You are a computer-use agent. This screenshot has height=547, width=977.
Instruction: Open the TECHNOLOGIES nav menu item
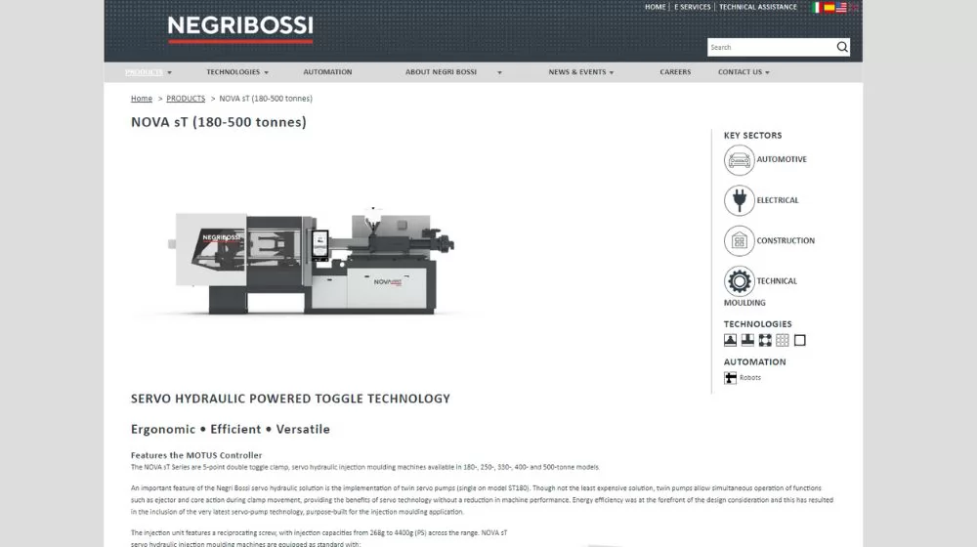pyautogui.click(x=234, y=72)
